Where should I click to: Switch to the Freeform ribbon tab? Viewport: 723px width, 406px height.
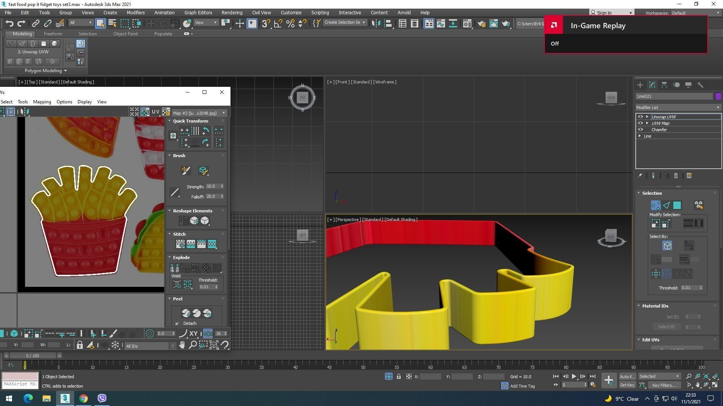tap(53, 34)
